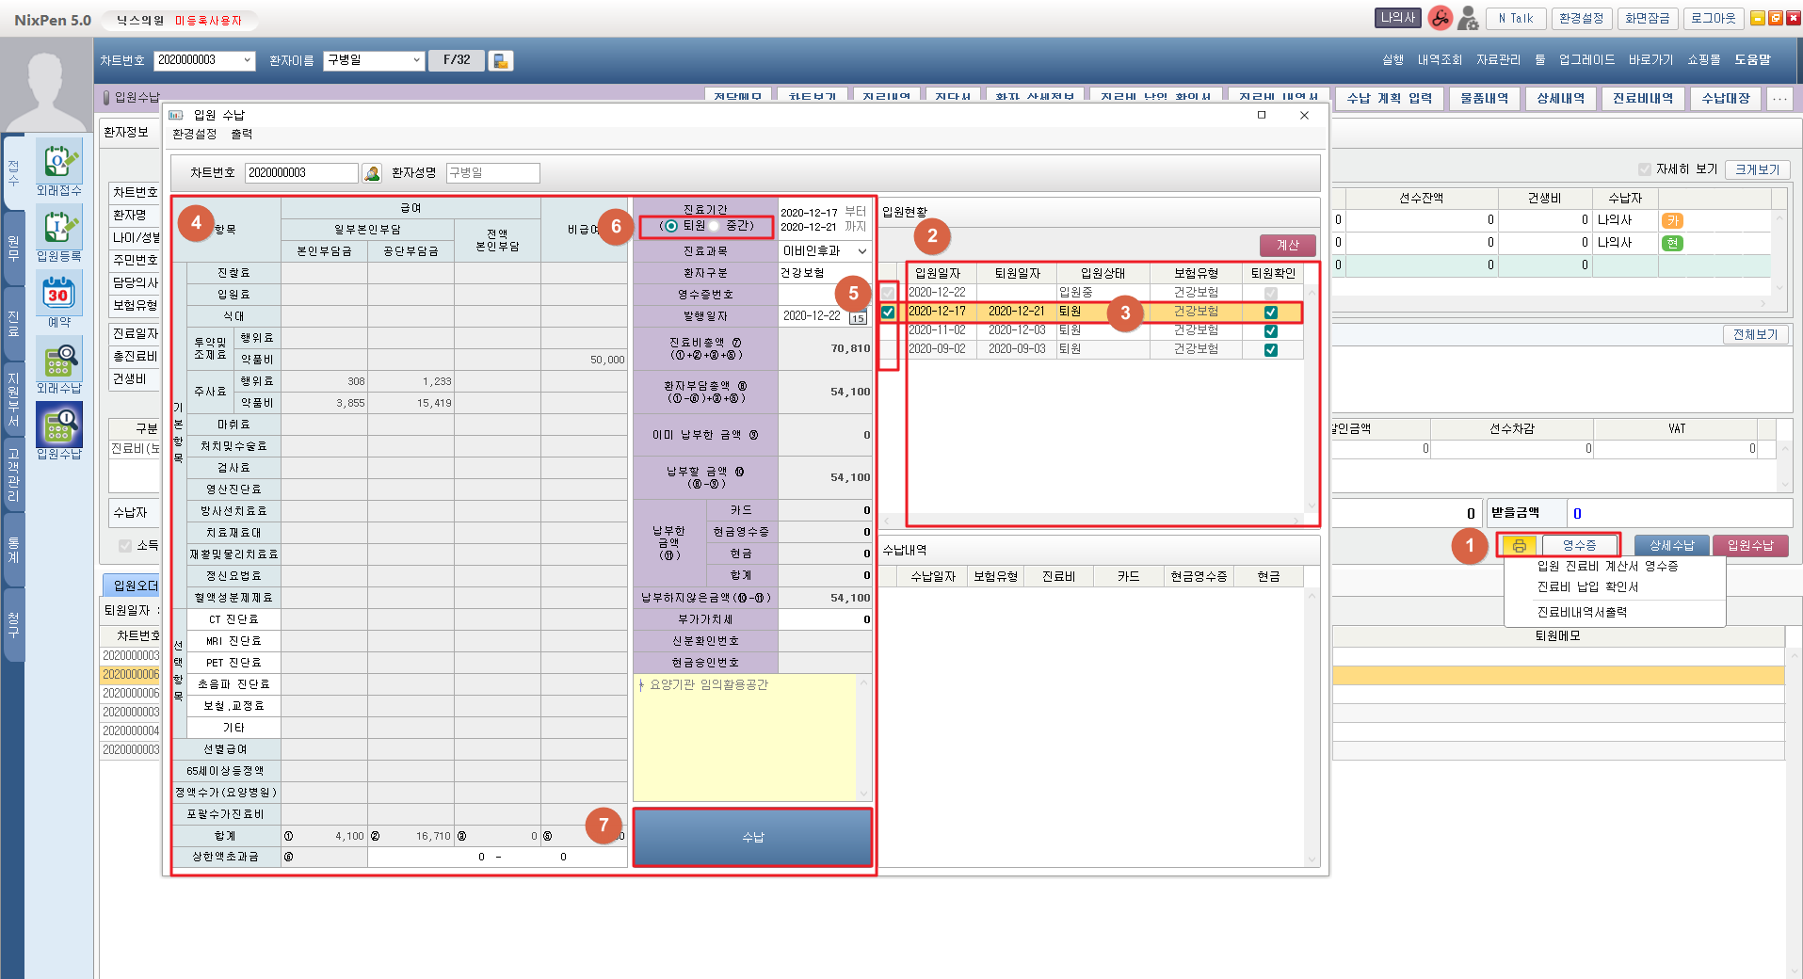Open the 출력 menu in 입원 수납 window

tap(241, 135)
